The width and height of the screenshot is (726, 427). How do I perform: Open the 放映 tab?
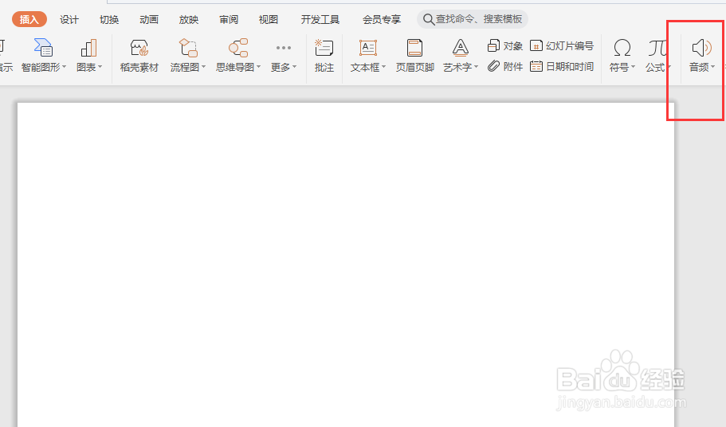click(x=189, y=19)
